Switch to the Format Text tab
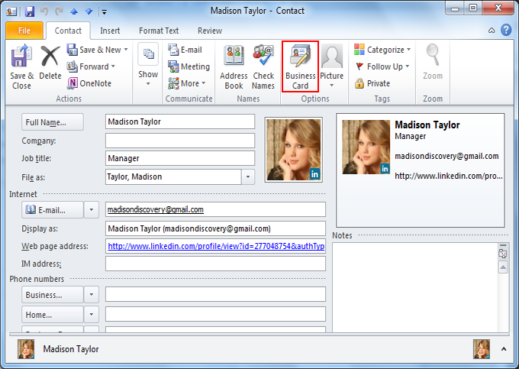The height and width of the screenshot is (369, 519). (x=159, y=31)
